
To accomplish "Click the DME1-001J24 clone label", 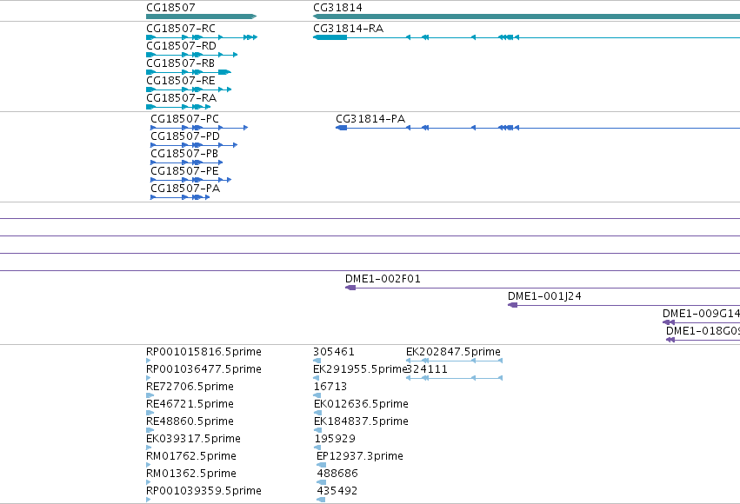I will coord(544,296).
